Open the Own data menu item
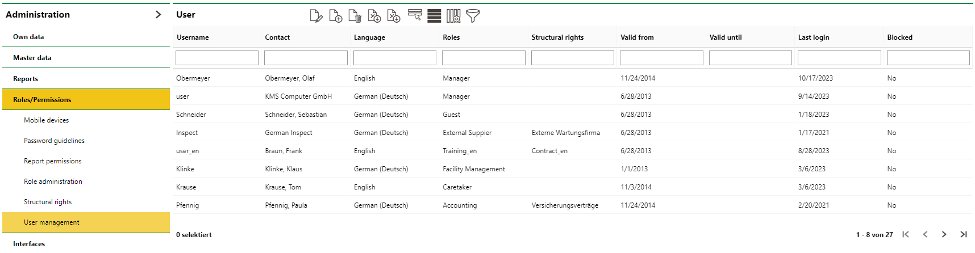 [x=28, y=37]
